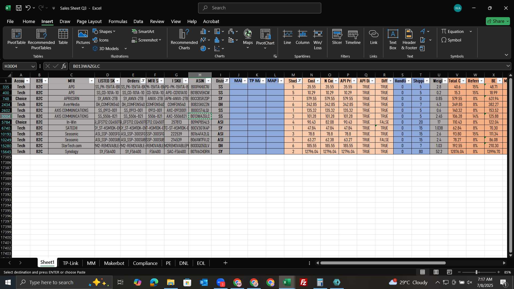Switch to Page Break Preview
This screenshot has width=514, height=289.
(449, 272)
